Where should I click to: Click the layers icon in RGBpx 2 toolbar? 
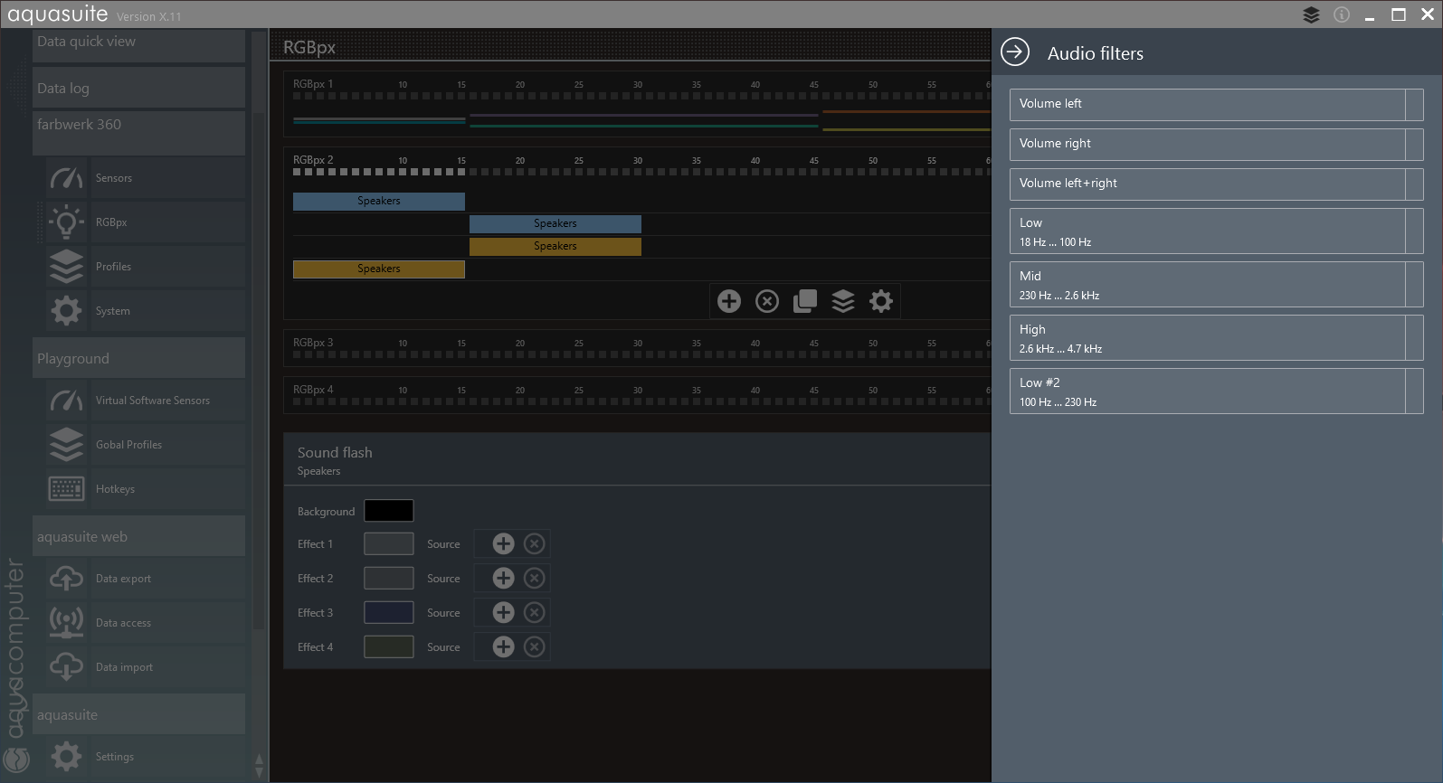click(843, 301)
